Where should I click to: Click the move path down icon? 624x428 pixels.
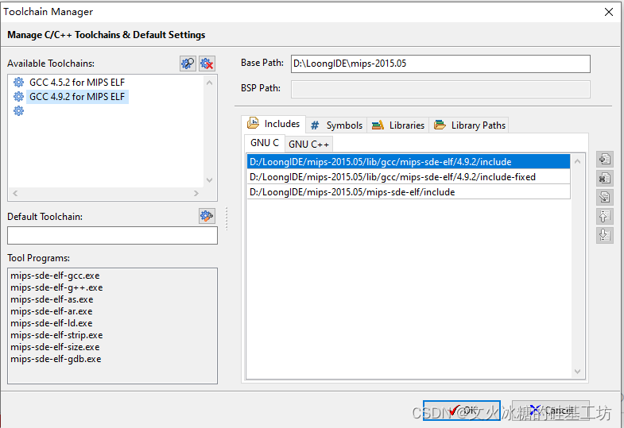[604, 235]
